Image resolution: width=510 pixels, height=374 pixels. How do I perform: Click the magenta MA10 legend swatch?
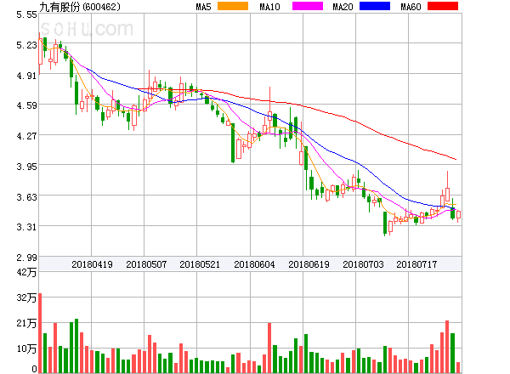(x=308, y=6)
